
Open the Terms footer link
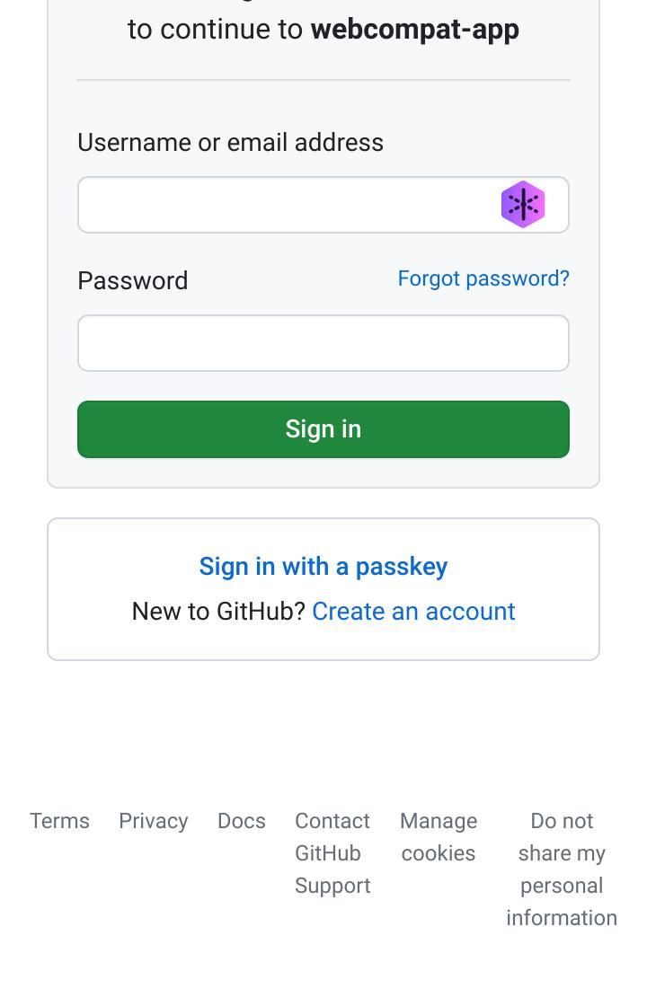click(59, 821)
